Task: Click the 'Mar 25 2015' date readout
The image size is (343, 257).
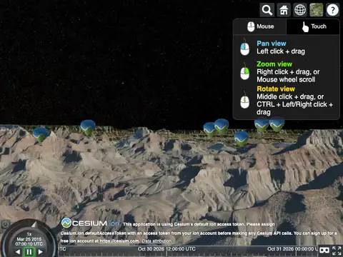Action: pos(29,239)
